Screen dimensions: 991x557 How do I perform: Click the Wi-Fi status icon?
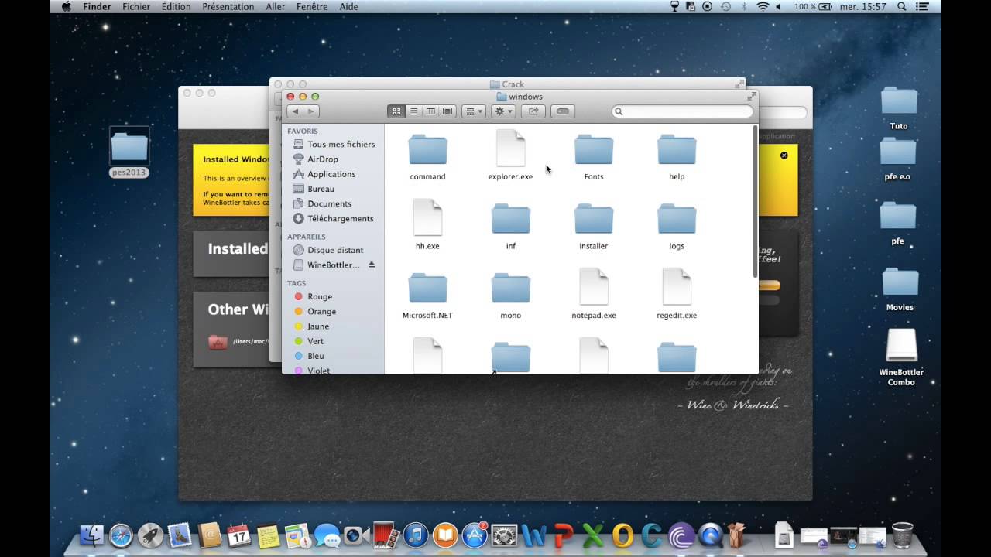tap(763, 6)
